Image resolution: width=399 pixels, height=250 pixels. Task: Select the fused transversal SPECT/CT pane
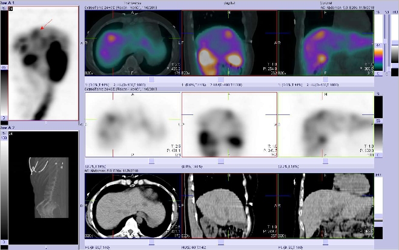tap(133, 43)
